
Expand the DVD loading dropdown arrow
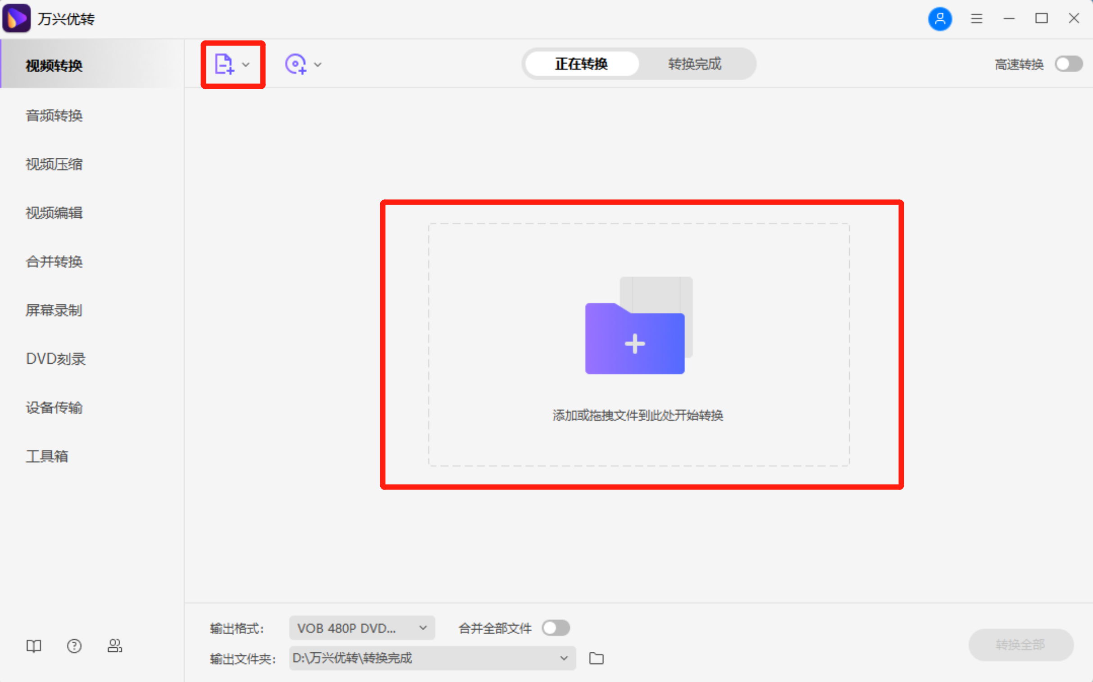click(318, 64)
